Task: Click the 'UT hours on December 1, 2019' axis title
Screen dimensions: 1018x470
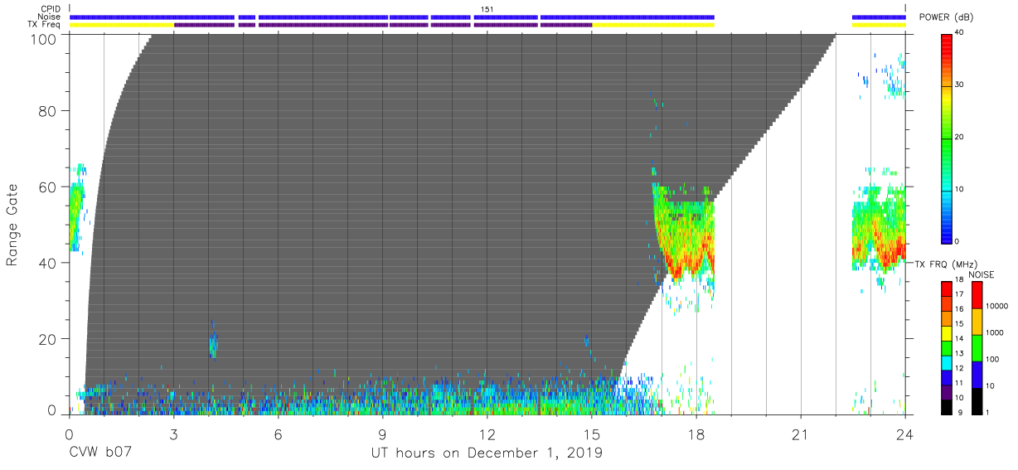Action: [x=486, y=453]
